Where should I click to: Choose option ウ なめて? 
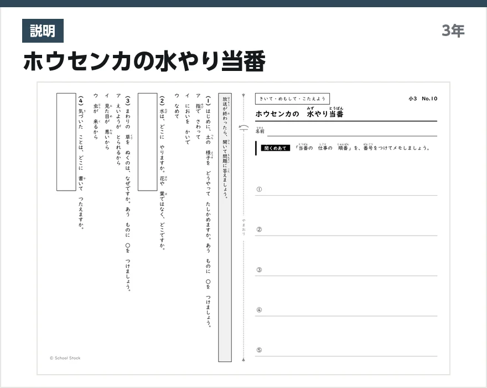point(177,106)
